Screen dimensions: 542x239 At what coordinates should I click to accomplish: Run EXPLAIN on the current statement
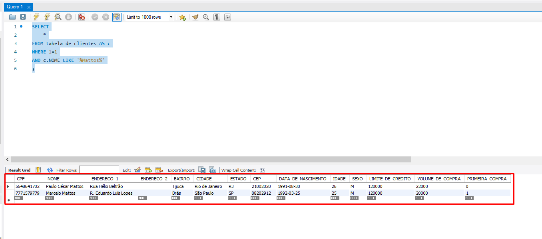coord(58,17)
